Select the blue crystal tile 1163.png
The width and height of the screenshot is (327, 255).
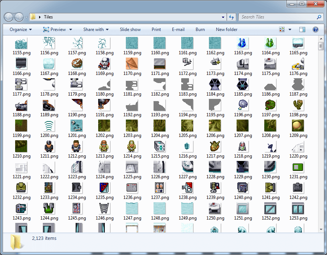point(243,43)
